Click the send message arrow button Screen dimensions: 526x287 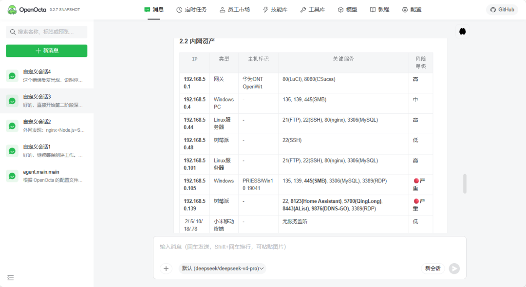pyautogui.click(x=454, y=269)
